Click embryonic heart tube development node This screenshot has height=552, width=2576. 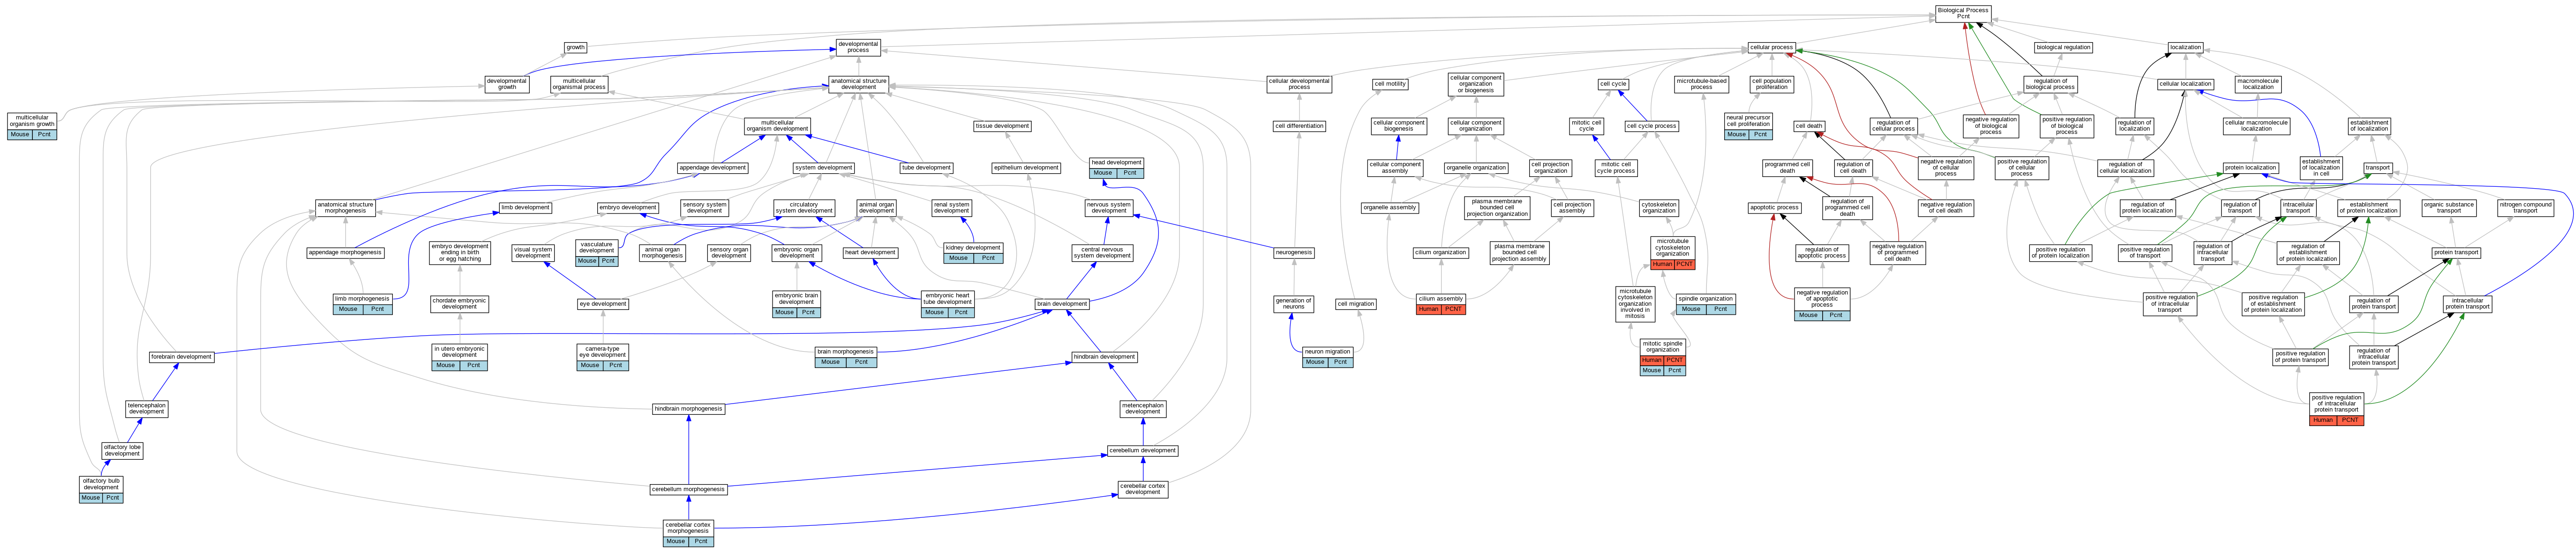pyautogui.click(x=947, y=303)
